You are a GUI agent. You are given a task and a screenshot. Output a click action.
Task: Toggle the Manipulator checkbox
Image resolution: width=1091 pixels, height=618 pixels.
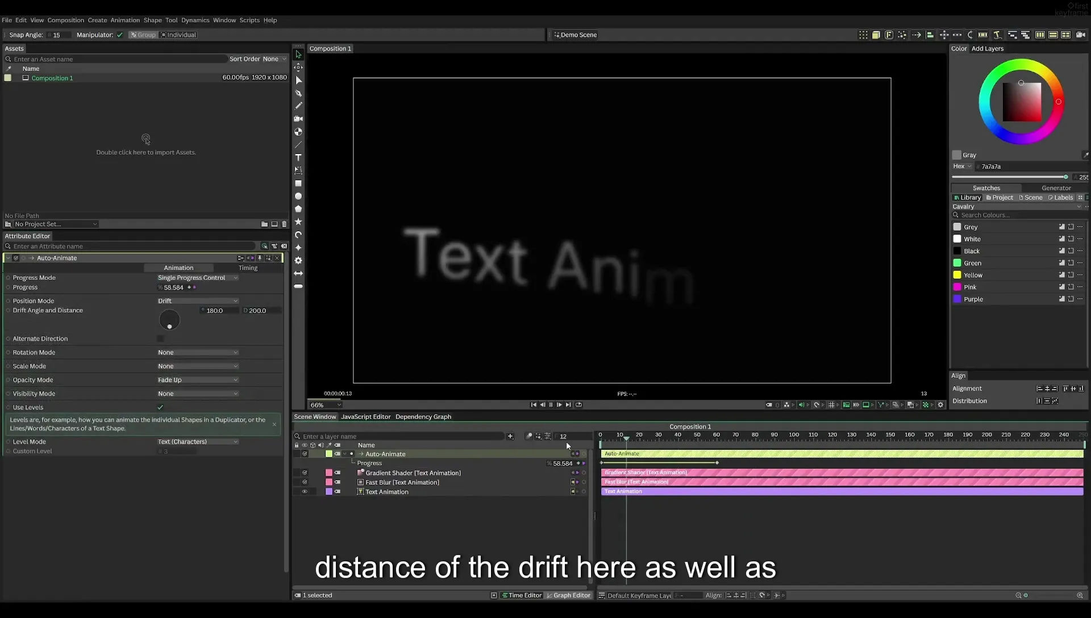(120, 35)
